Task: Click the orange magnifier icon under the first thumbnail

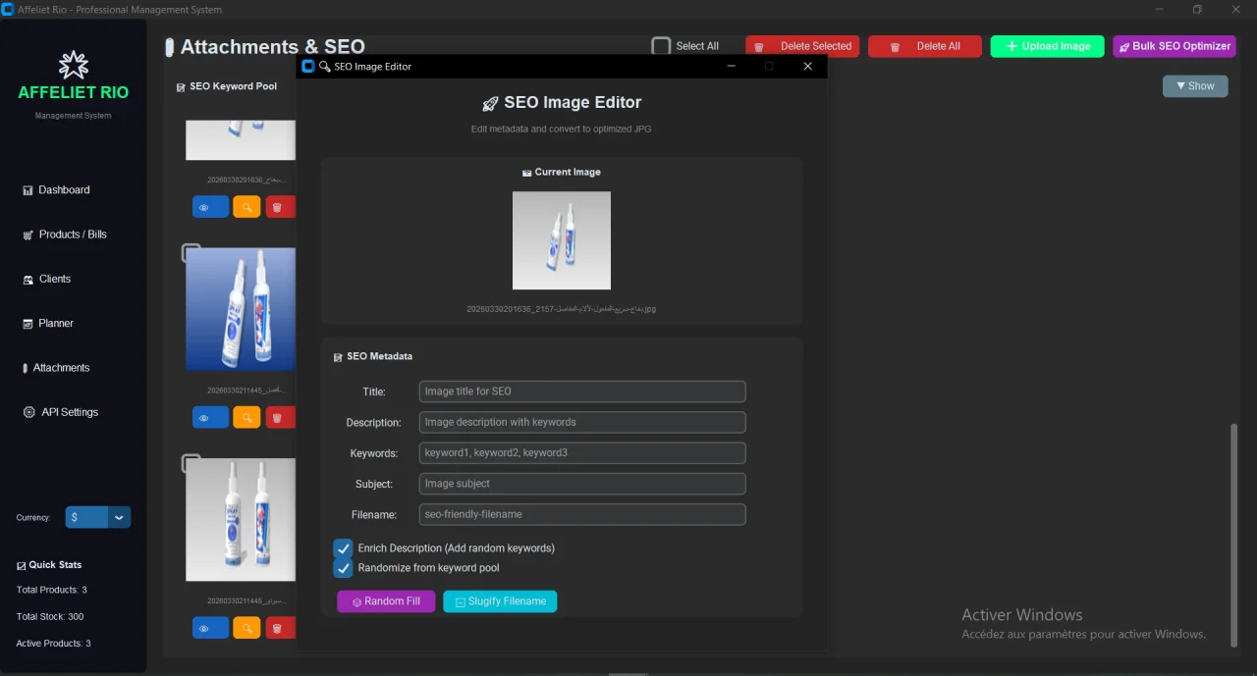Action: click(x=246, y=207)
